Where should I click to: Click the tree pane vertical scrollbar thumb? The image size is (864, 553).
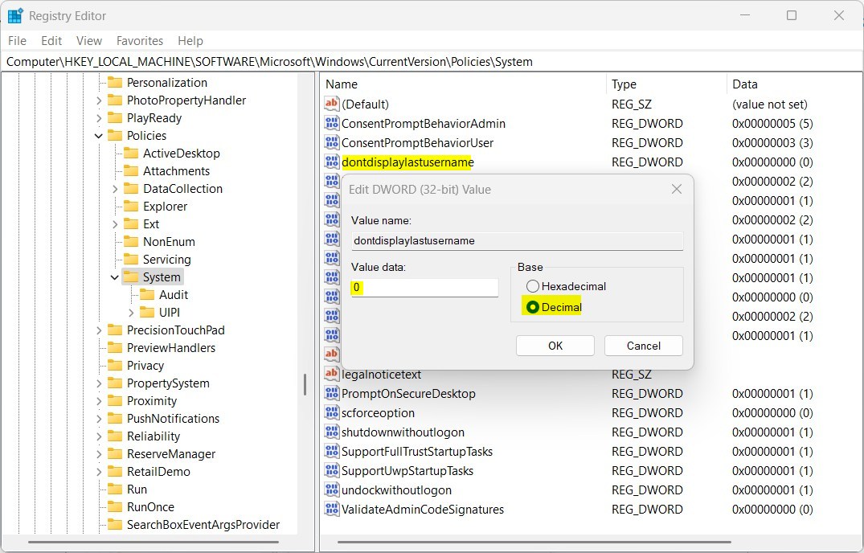click(x=305, y=384)
